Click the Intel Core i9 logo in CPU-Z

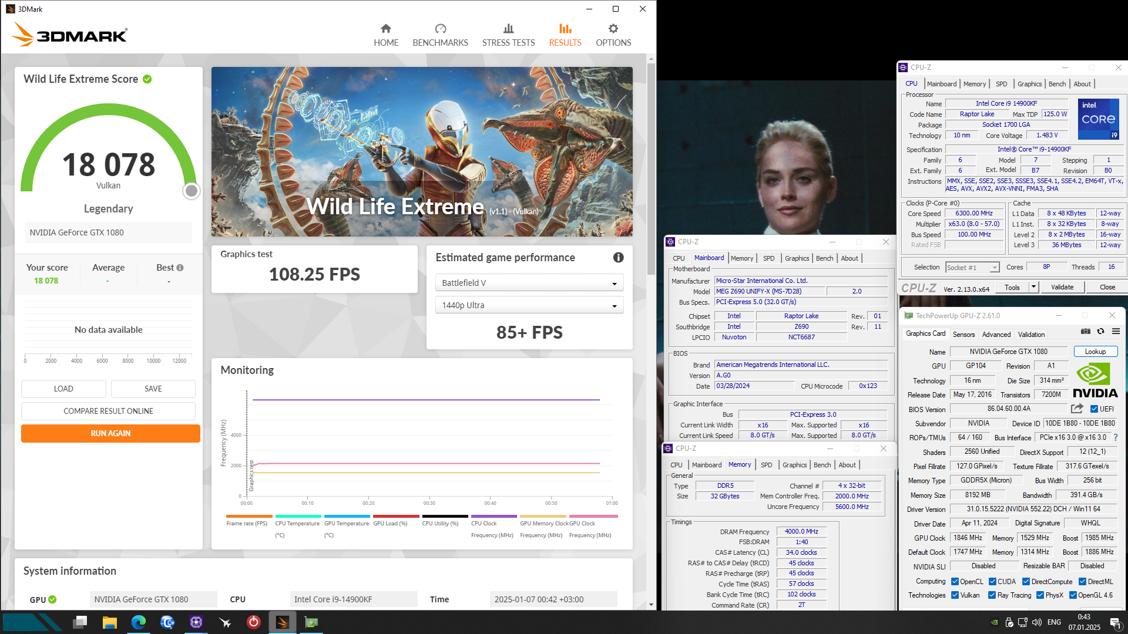coord(1098,119)
